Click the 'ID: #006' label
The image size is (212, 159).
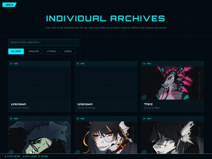coord(147,119)
